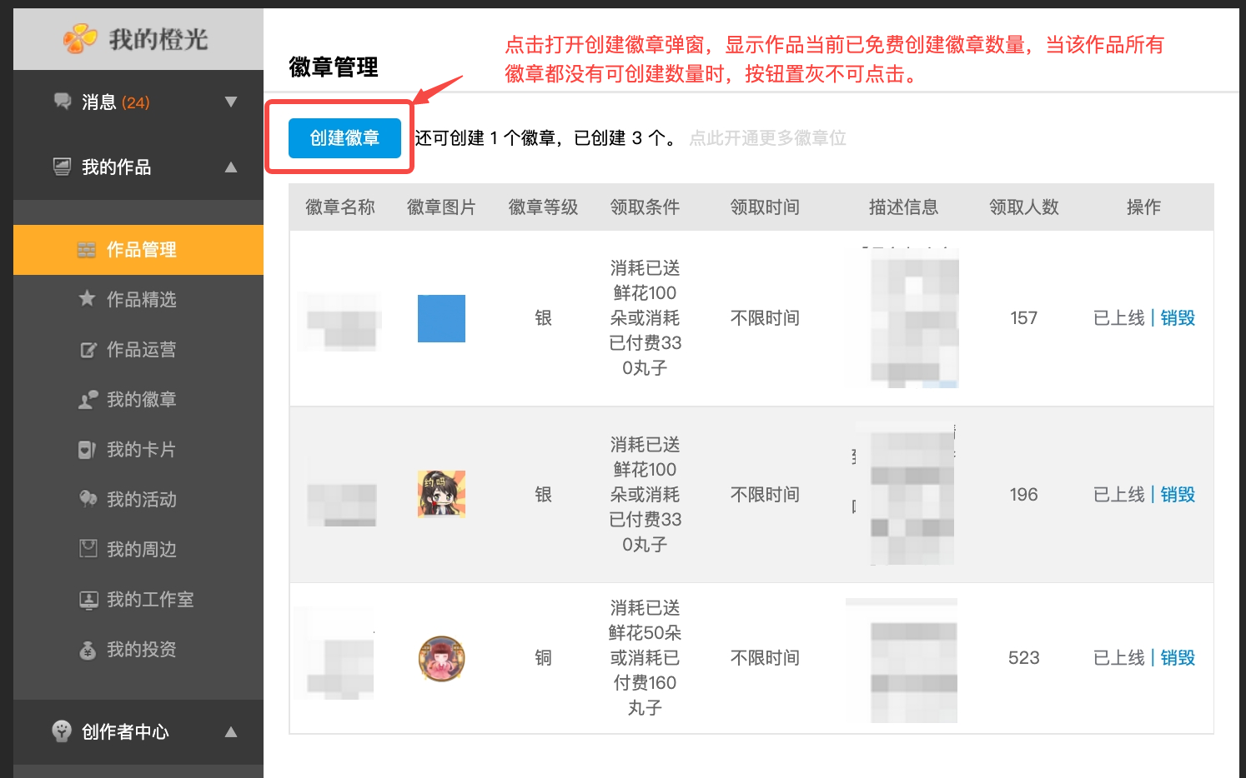Click 销毁 for the bronze badge row
The height and width of the screenshot is (778, 1246).
(1178, 658)
